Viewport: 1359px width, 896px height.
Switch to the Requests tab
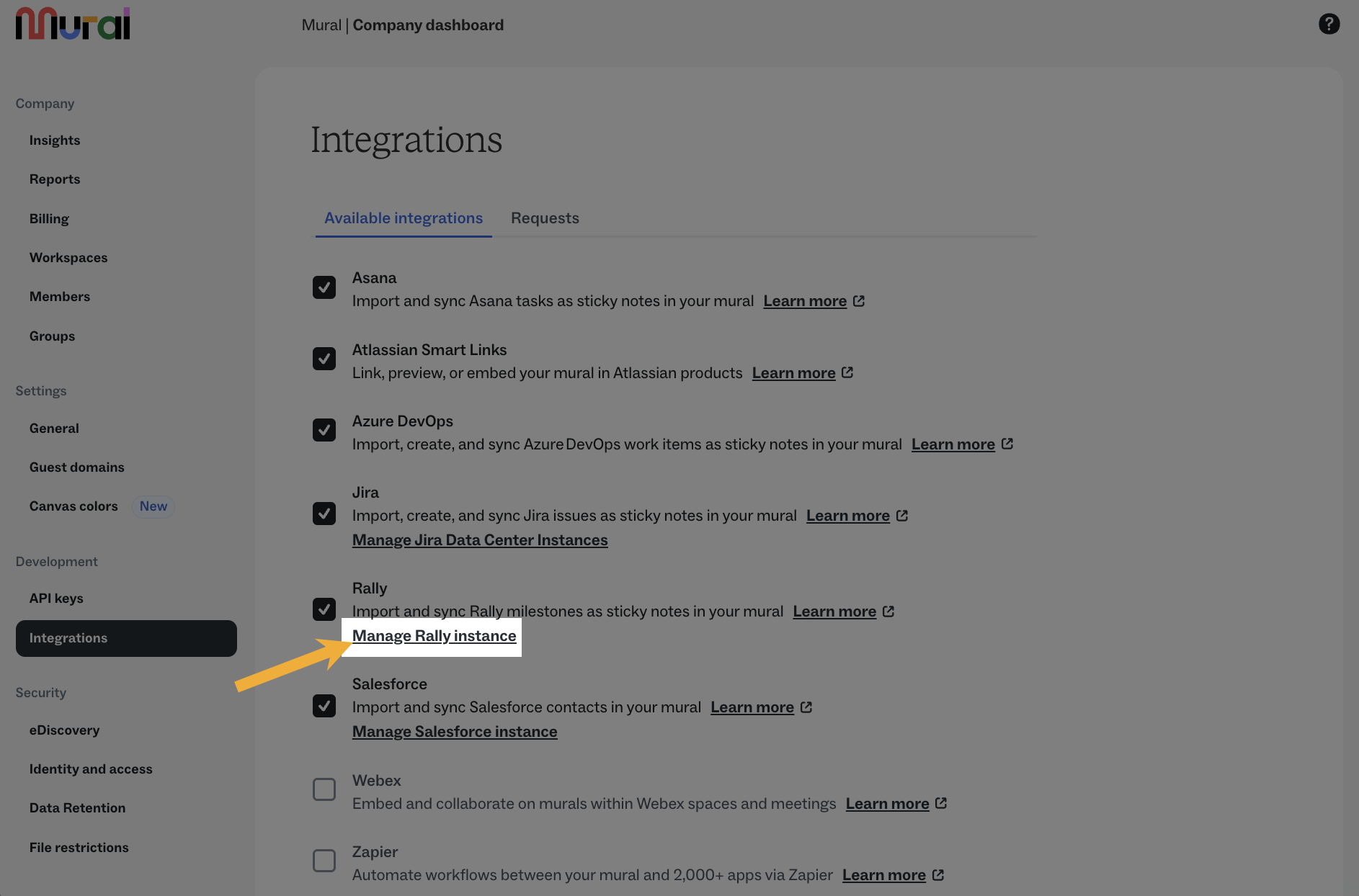pos(545,218)
